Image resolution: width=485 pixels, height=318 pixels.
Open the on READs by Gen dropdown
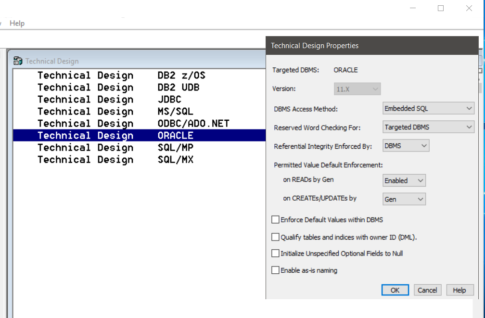click(x=404, y=181)
